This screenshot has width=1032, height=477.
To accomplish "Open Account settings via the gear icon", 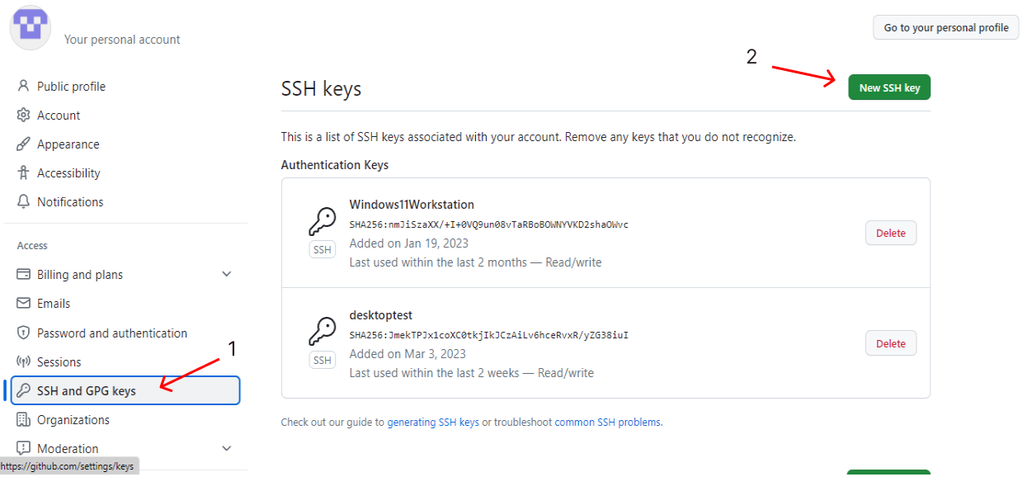I will coord(23,115).
